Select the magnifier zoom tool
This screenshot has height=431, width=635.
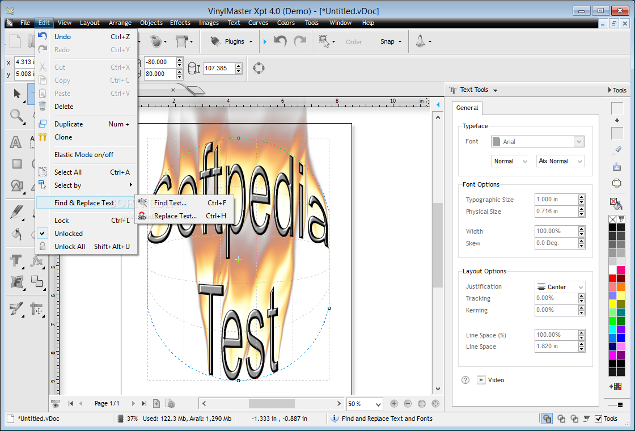click(16, 116)
